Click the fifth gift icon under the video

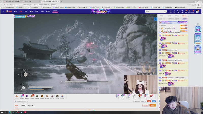click(x=37, y=97)
